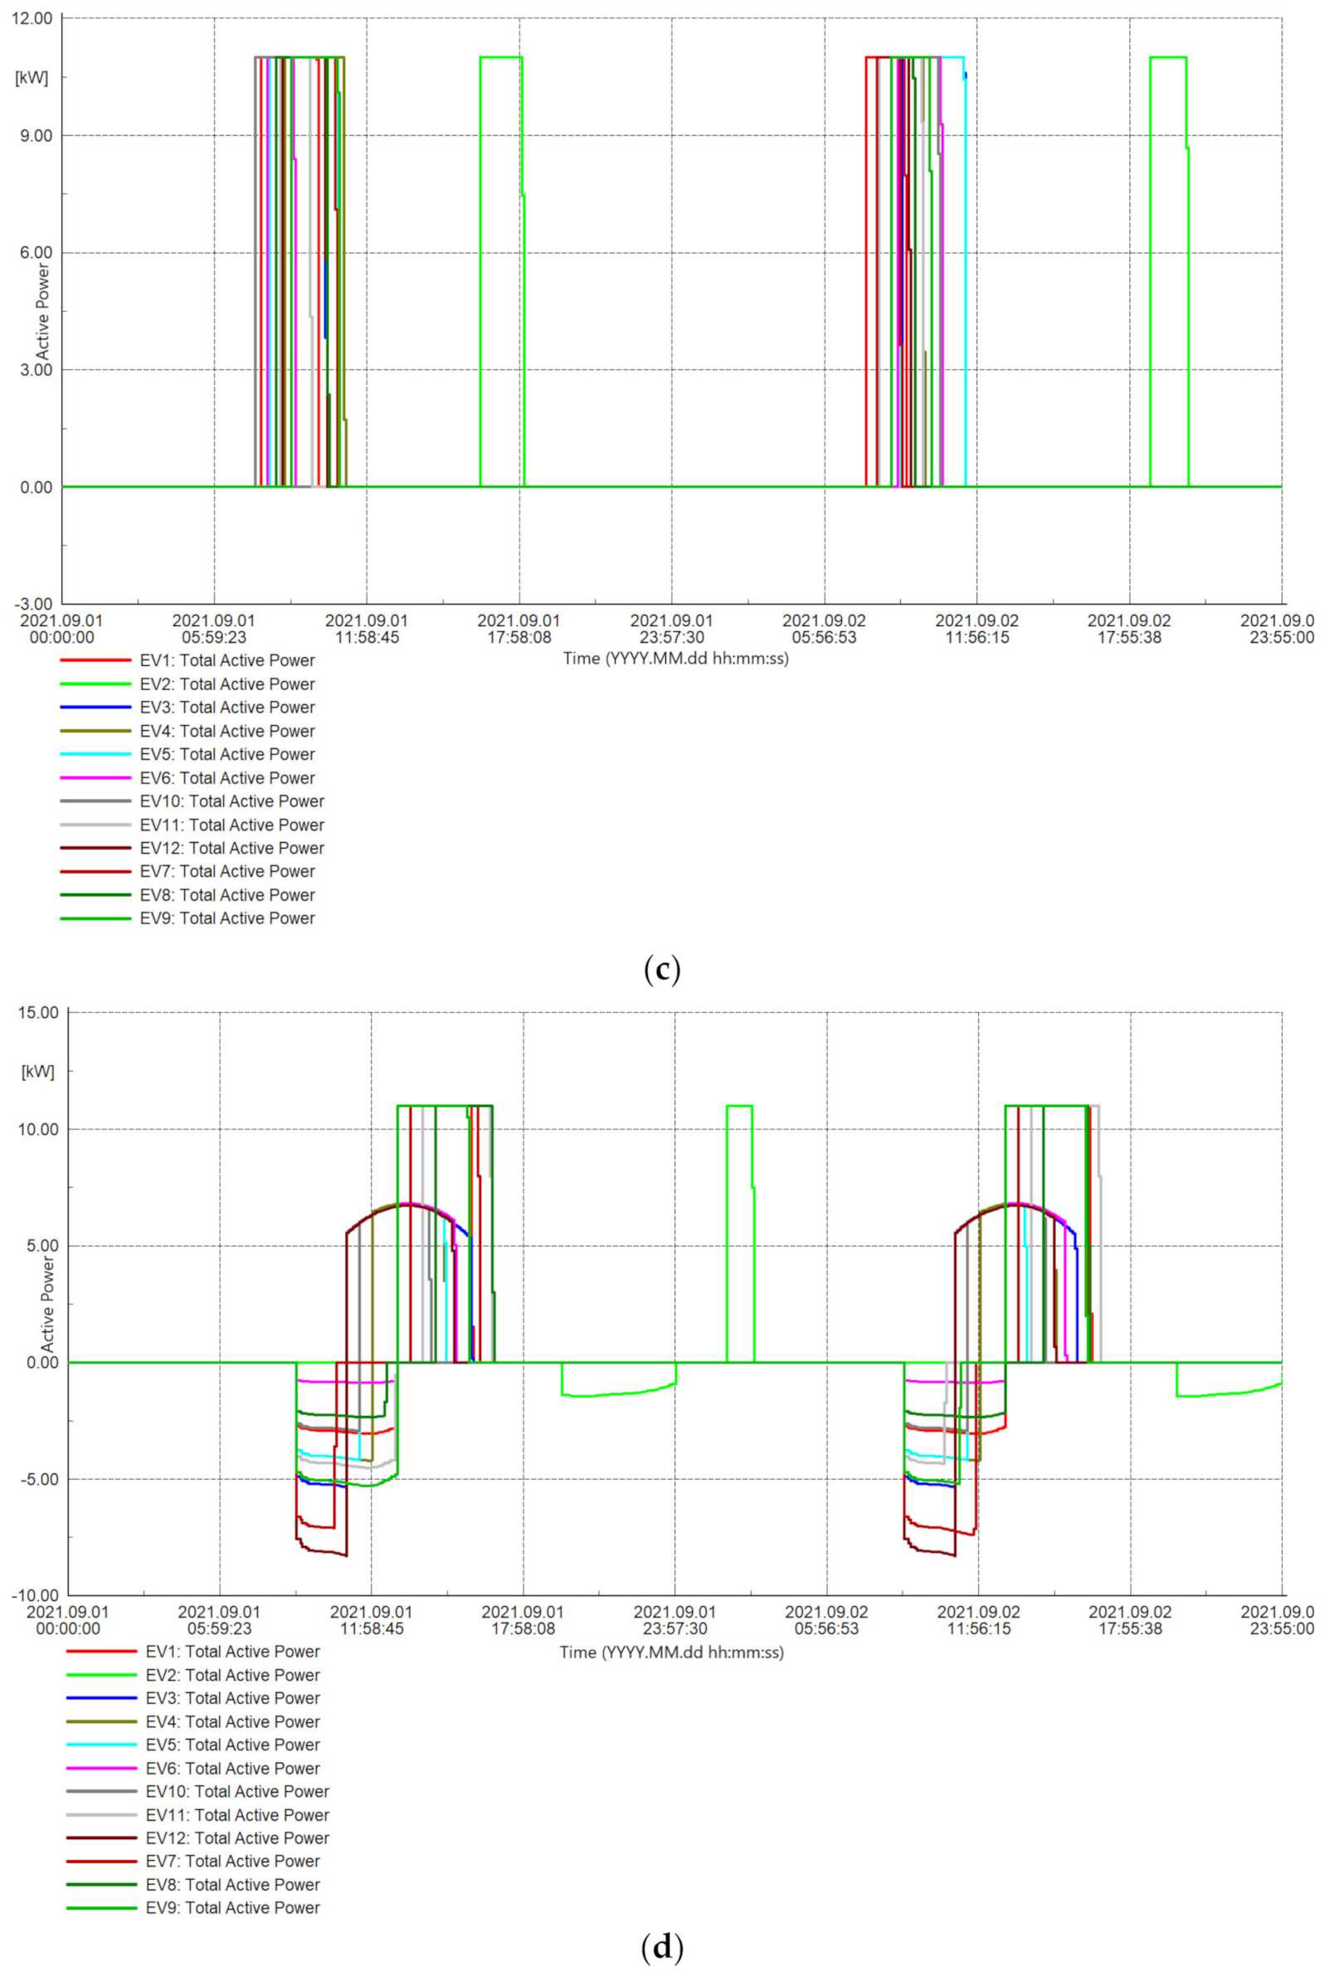1329x1976 pixels.
Task: Pick 'EV10: Total Active Power' in chart (d) legend
Action: (x=237, y=1791)
